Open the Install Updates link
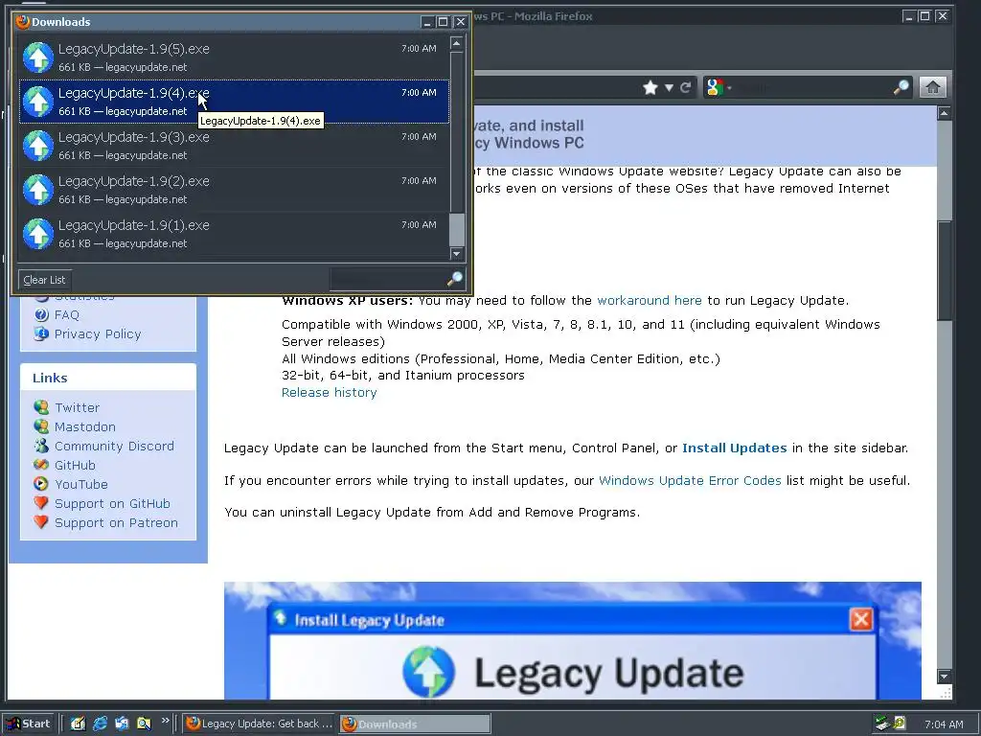Image resolution: width=981 pixels, height=736 pixels. click(x=735, y=448)
